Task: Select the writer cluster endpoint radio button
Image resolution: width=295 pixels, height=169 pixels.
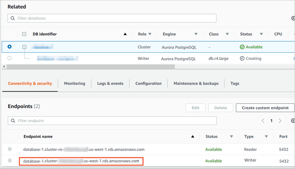Action: click(10, 161)
